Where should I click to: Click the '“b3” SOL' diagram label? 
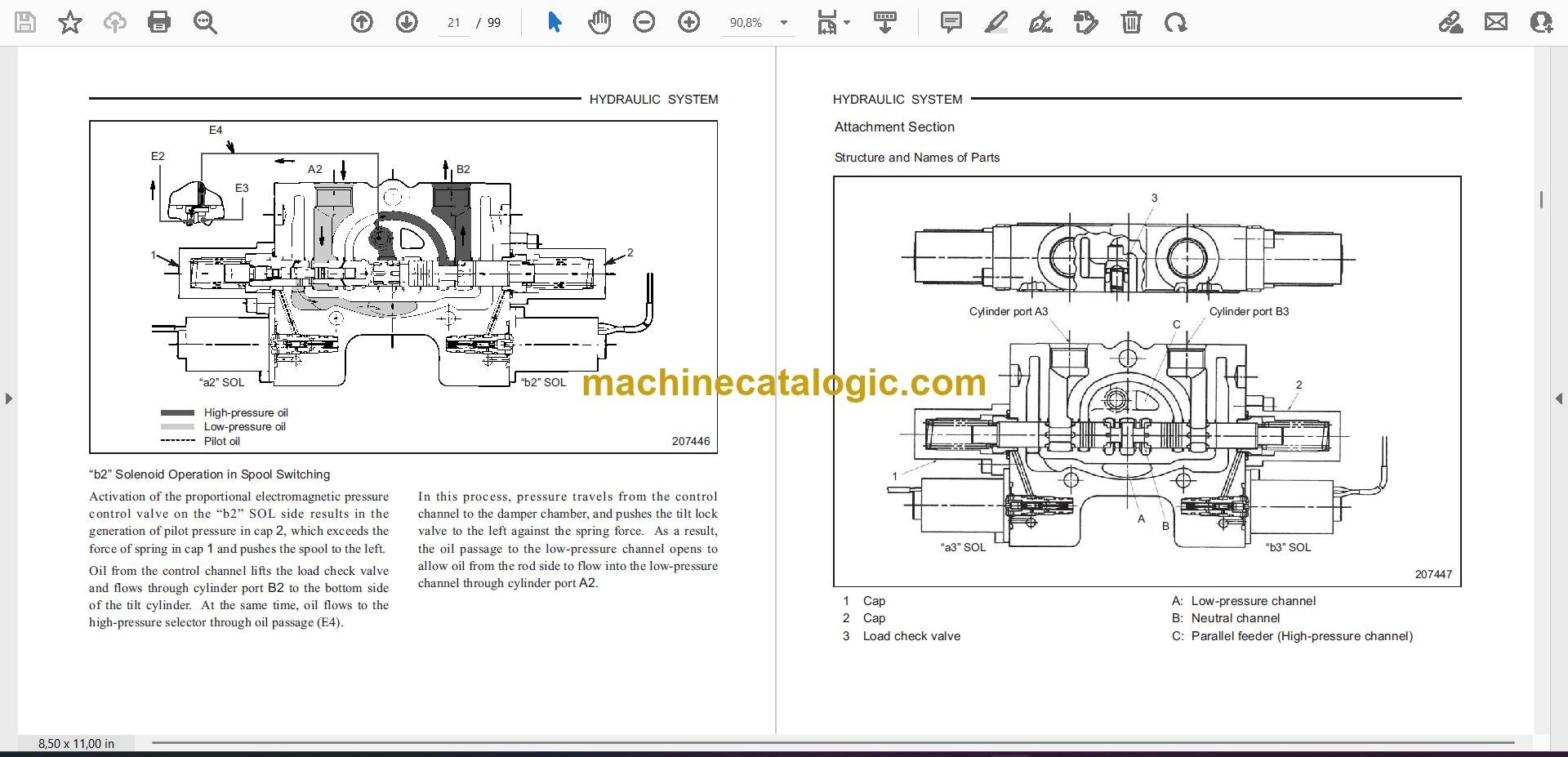[1288, 547]
